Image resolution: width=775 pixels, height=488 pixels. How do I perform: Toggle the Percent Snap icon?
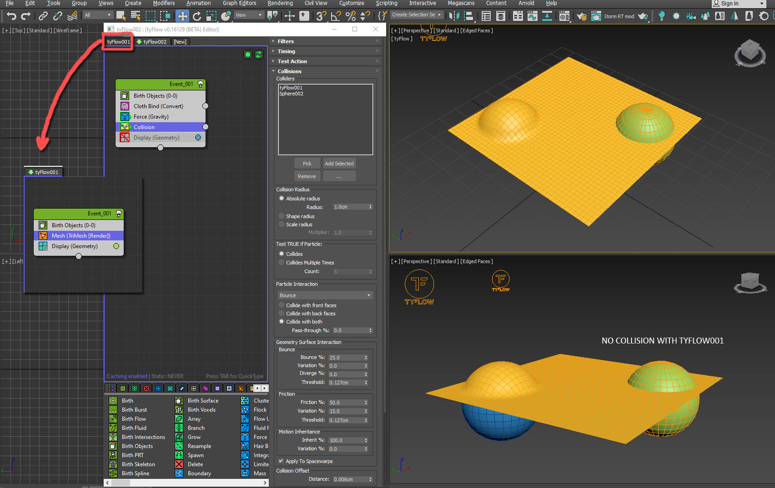coord(351,16)
